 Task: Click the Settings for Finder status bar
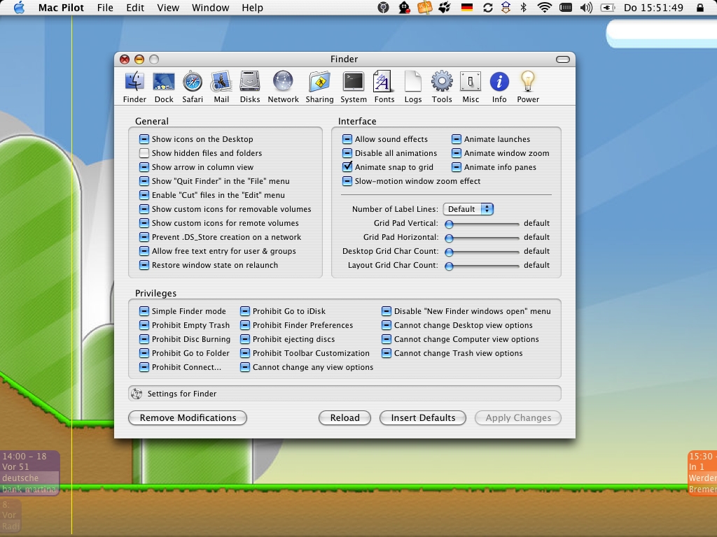344,394
